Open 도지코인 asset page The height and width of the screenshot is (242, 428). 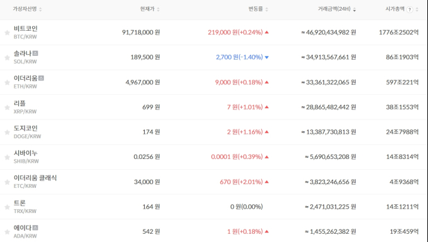[x=26, y=128]
